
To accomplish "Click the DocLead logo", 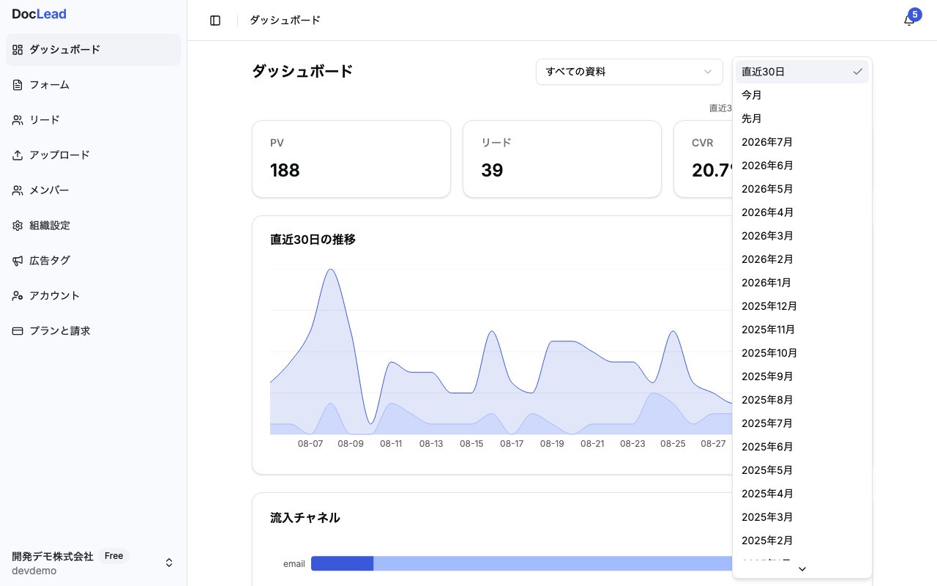I will tap(39, 14).
